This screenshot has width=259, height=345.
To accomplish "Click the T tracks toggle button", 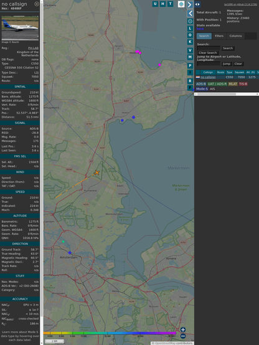I will point(171,4).
